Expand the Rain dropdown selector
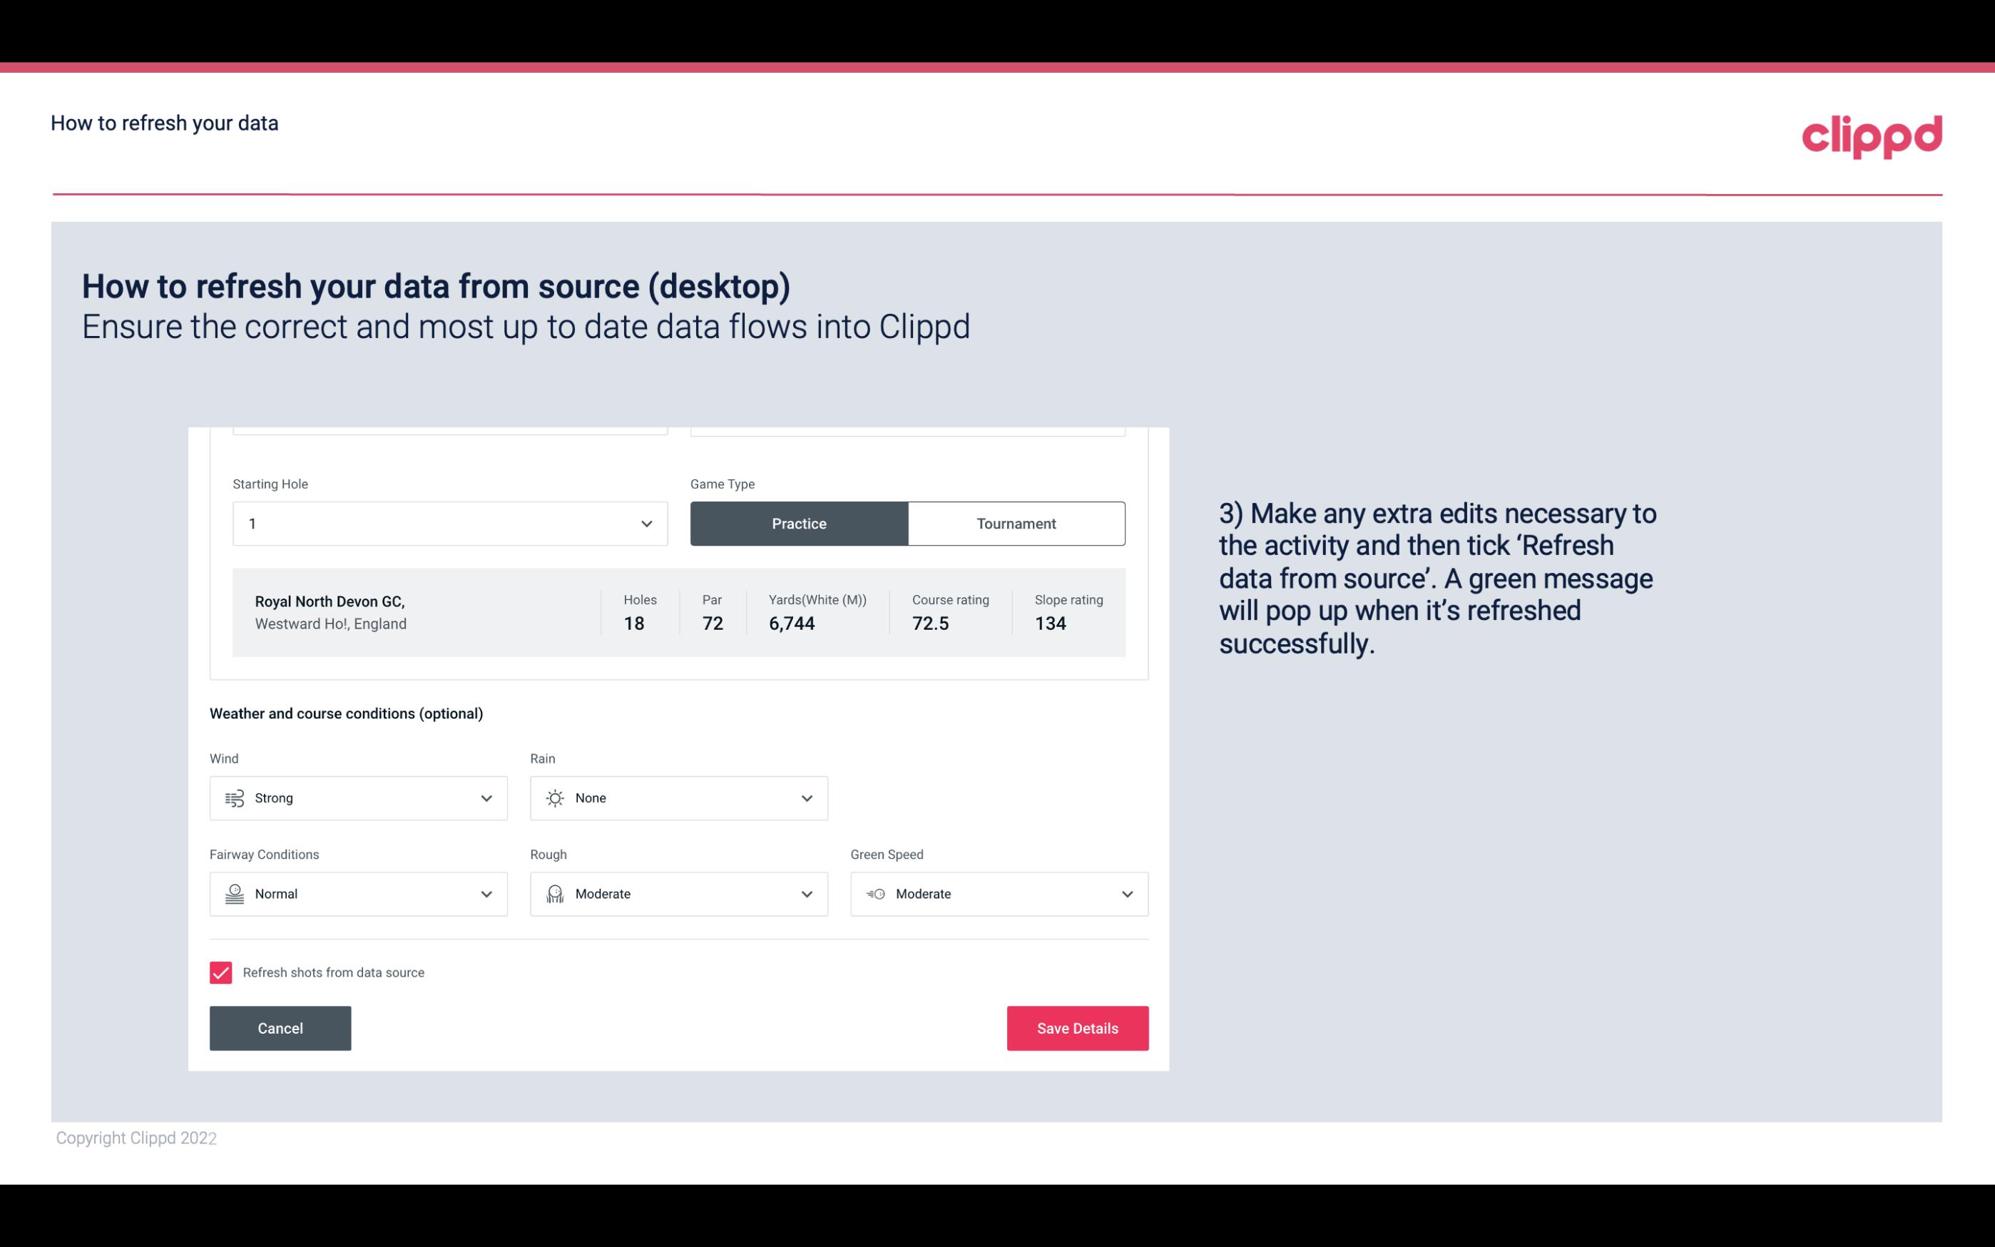Screen dimensions: 1995x1247 pos(806,798)
